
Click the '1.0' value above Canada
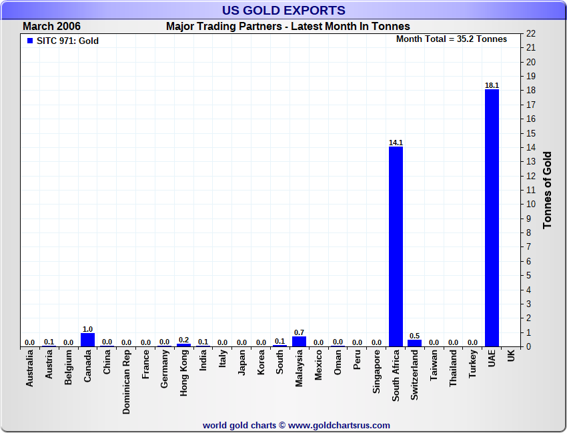pos(87,329)
